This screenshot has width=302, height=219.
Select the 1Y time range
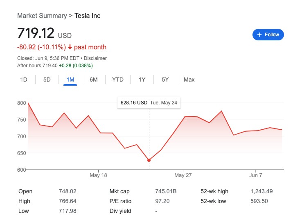click(x=142, y=80)
